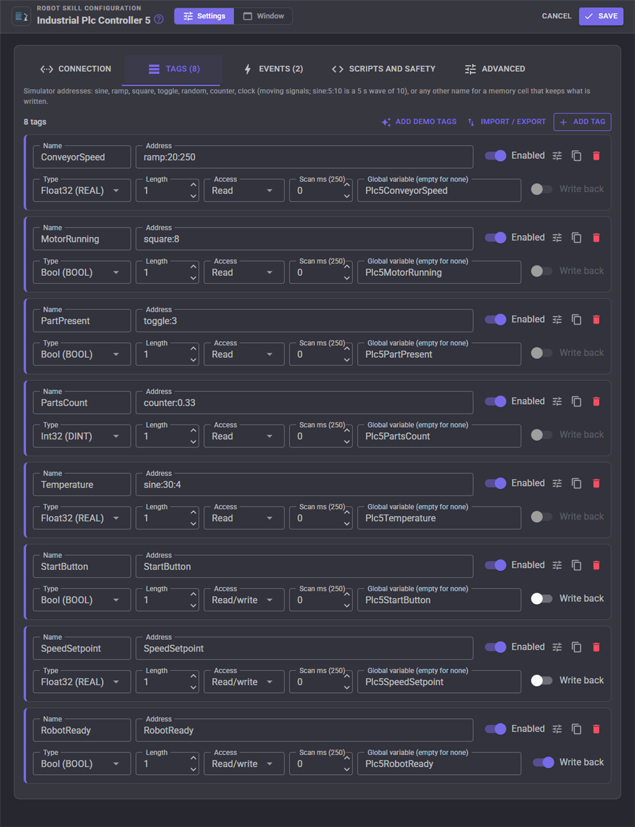Save the robot skill configuration
The width and height of the screenshot is (635, 827).
(601, 16)
